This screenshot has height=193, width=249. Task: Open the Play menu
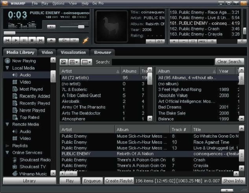(x=45, y=3)
